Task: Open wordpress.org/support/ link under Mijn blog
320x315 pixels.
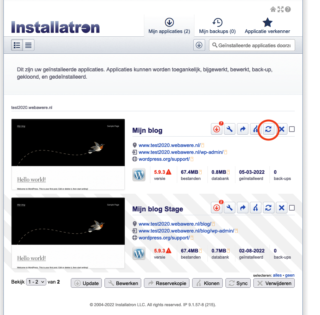Action: pos(164,159)
